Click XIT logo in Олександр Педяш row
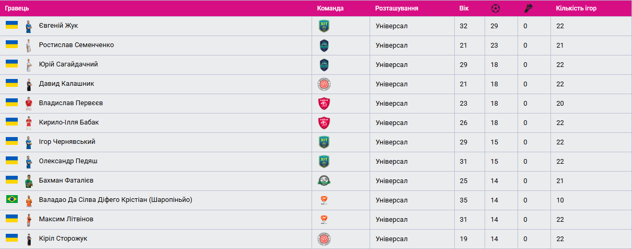This screenshot has height=249, width=632. click(x=324, y=161)
